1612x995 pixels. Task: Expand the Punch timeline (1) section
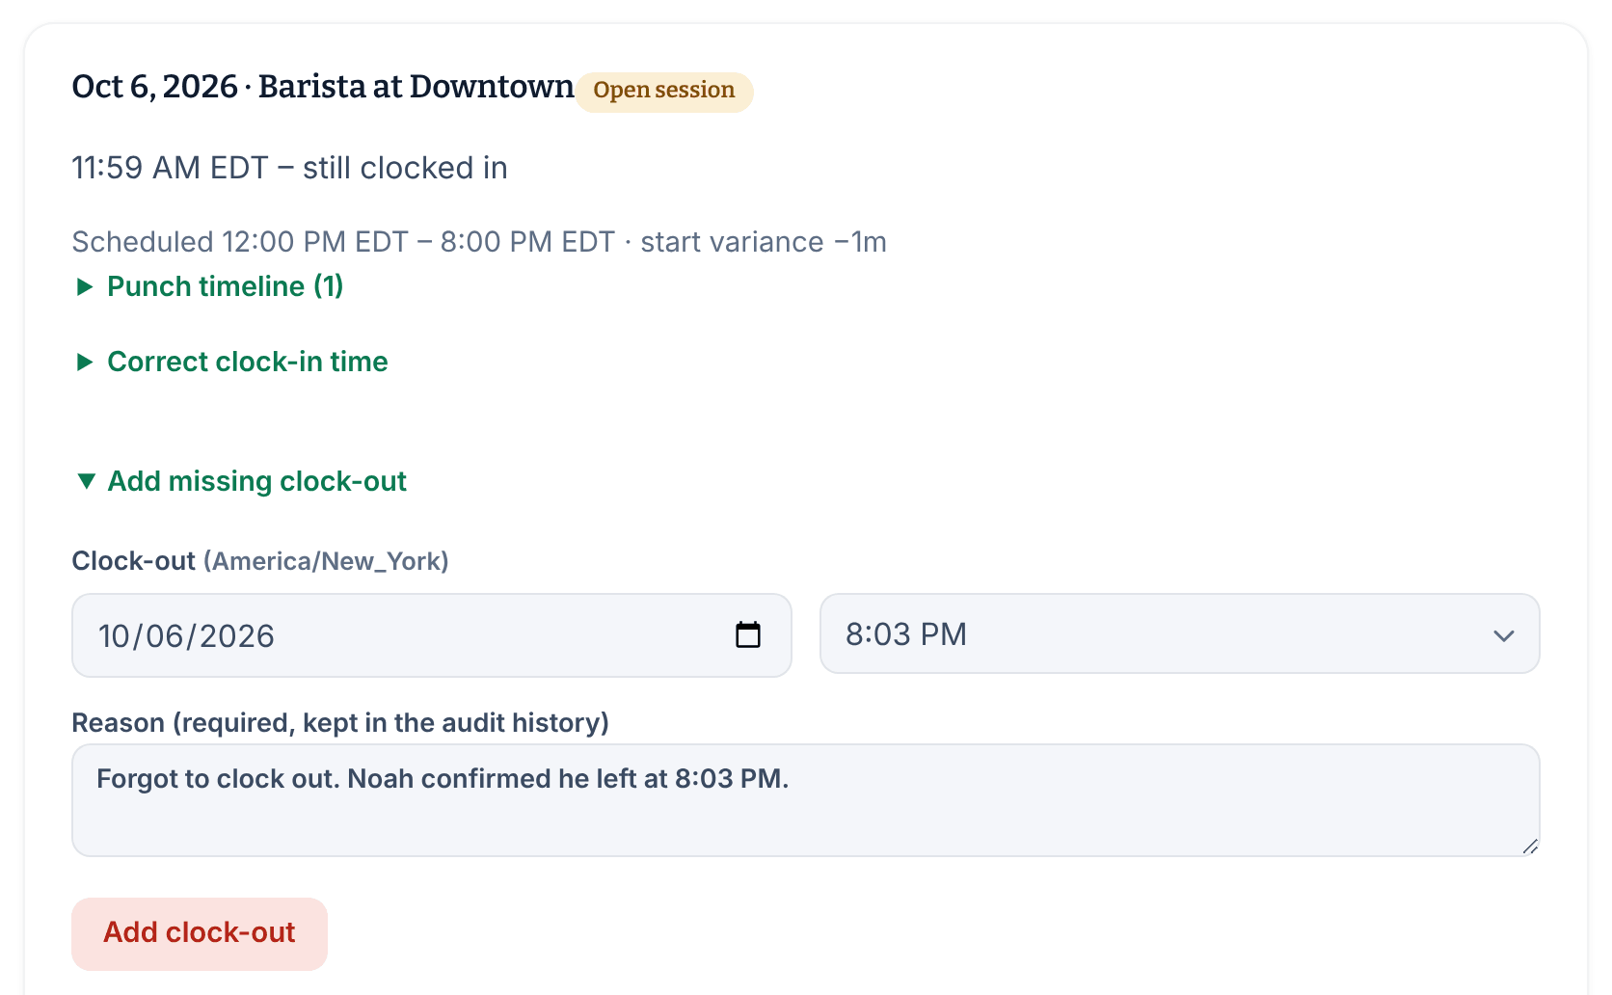point(209,286)
